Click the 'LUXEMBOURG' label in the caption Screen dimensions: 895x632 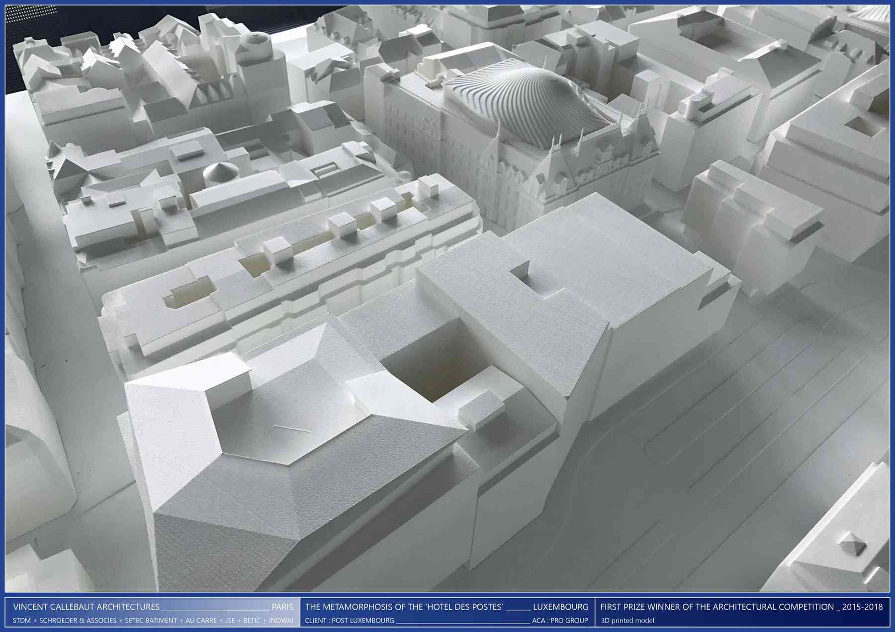coord(560,607)
